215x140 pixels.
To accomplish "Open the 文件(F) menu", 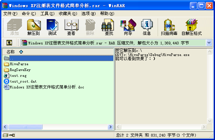I will (x=10, y=14).
